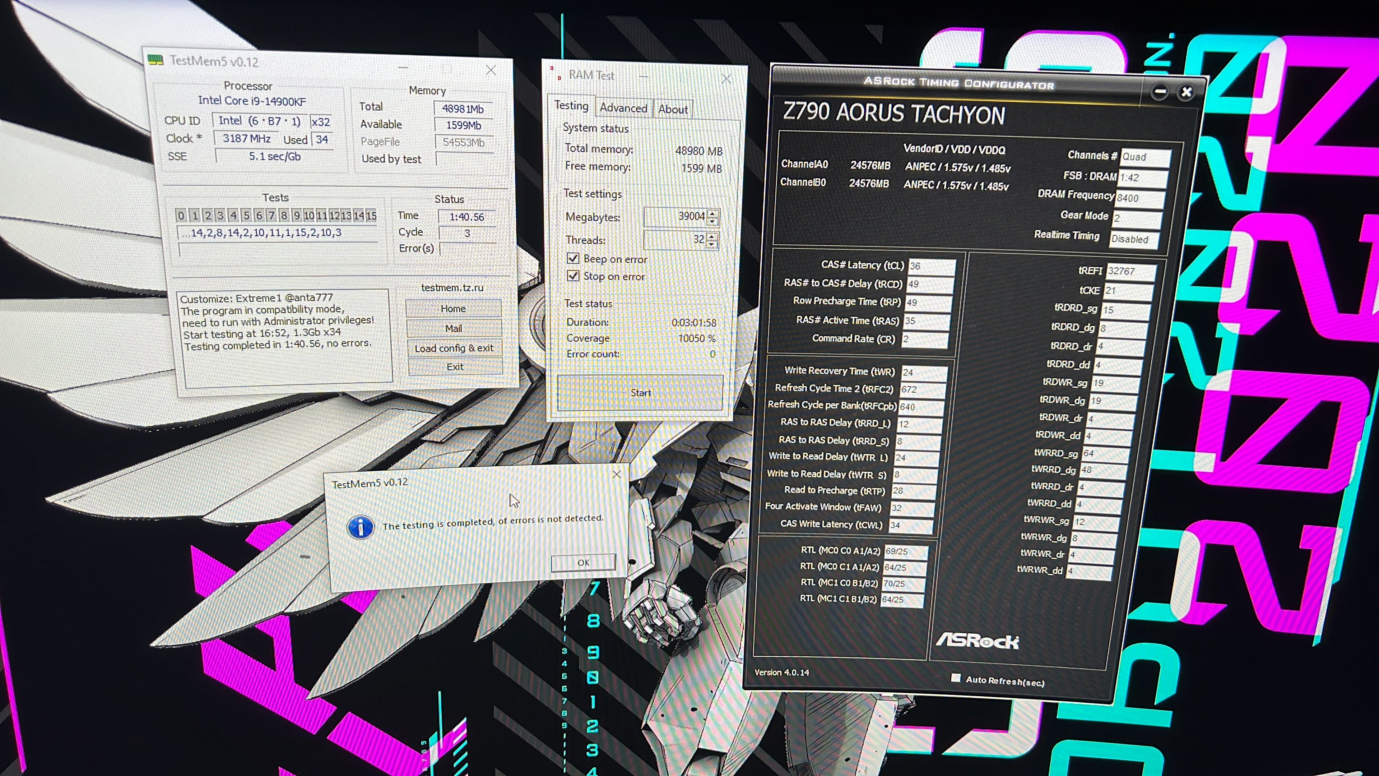Click the Channels # field
The width and height of the screenshot is (1379, 776).
[1145, 157]
